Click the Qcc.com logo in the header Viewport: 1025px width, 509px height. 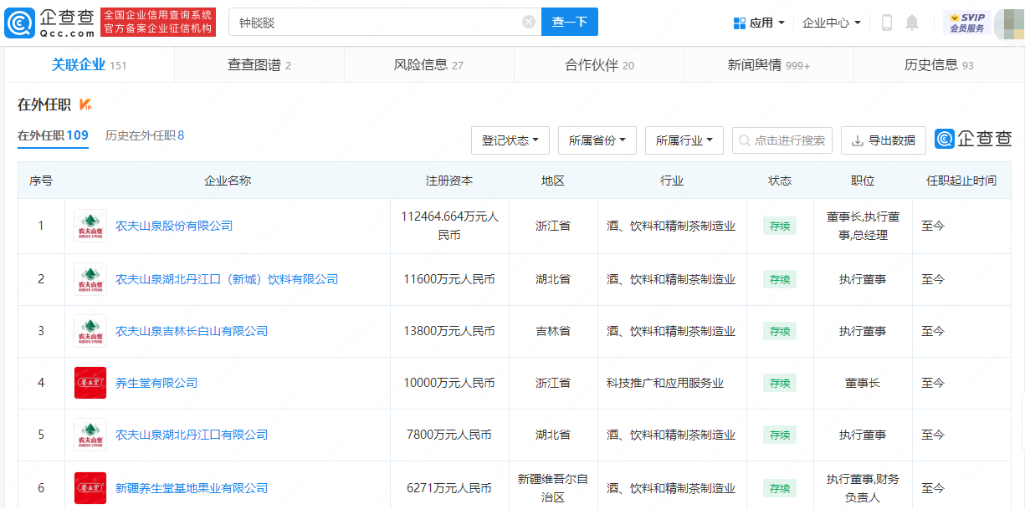coord(49,23)
